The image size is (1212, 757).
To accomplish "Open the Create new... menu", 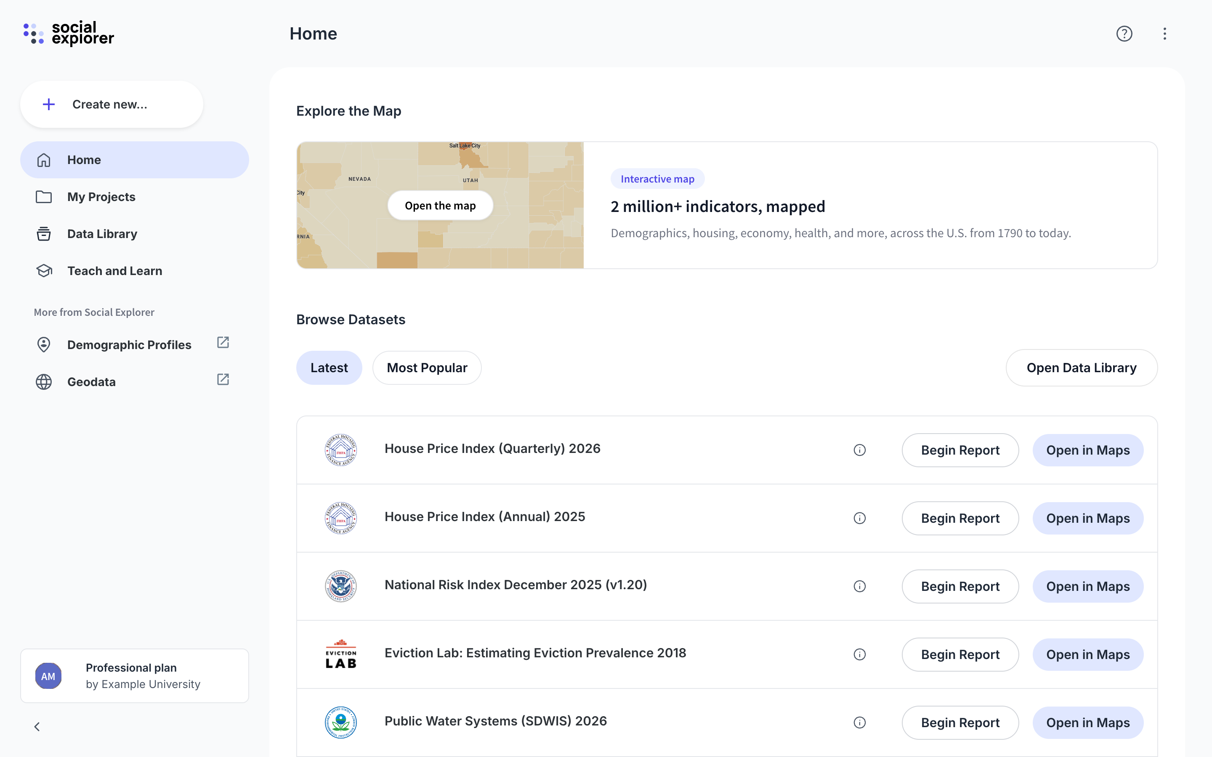I will (112, 104).
